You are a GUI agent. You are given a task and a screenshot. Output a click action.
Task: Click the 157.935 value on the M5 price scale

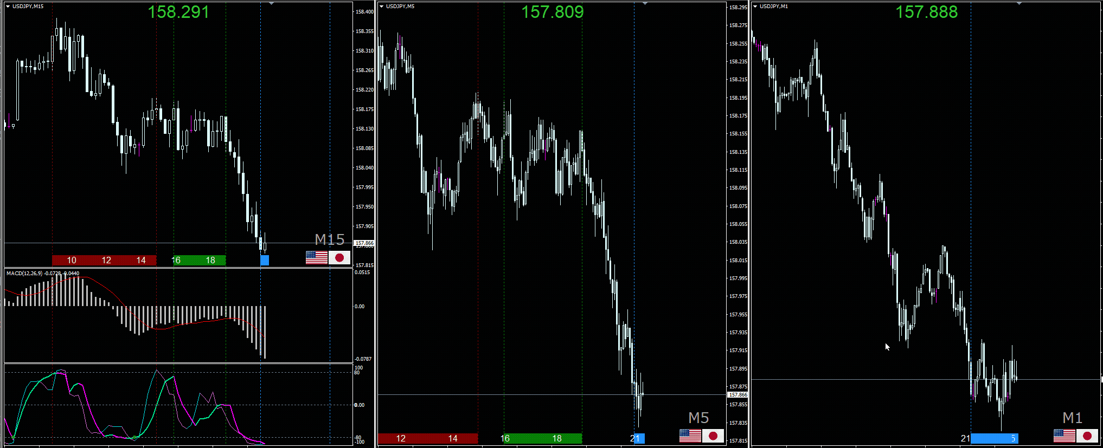(x=738, y=333)
